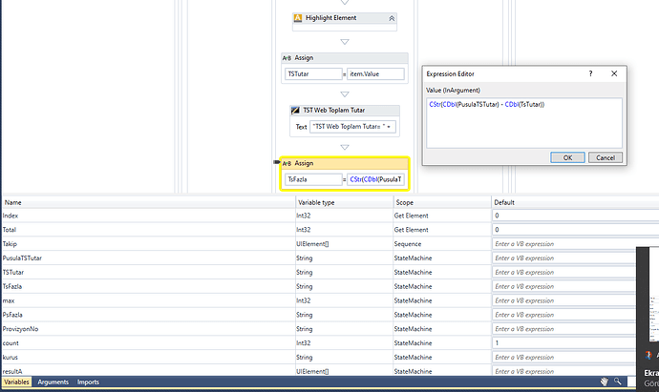Confirm the expression with OK
Screen dimensions: 659x392
point(567,157)
